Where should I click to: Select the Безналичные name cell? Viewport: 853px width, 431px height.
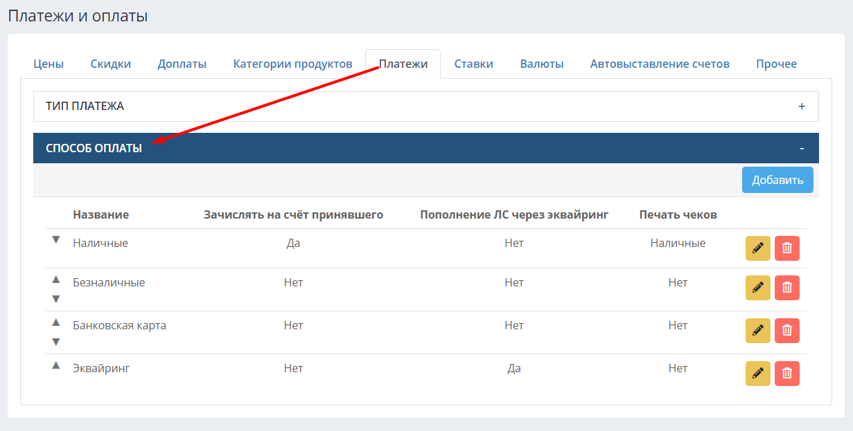[x=109, y=282]
